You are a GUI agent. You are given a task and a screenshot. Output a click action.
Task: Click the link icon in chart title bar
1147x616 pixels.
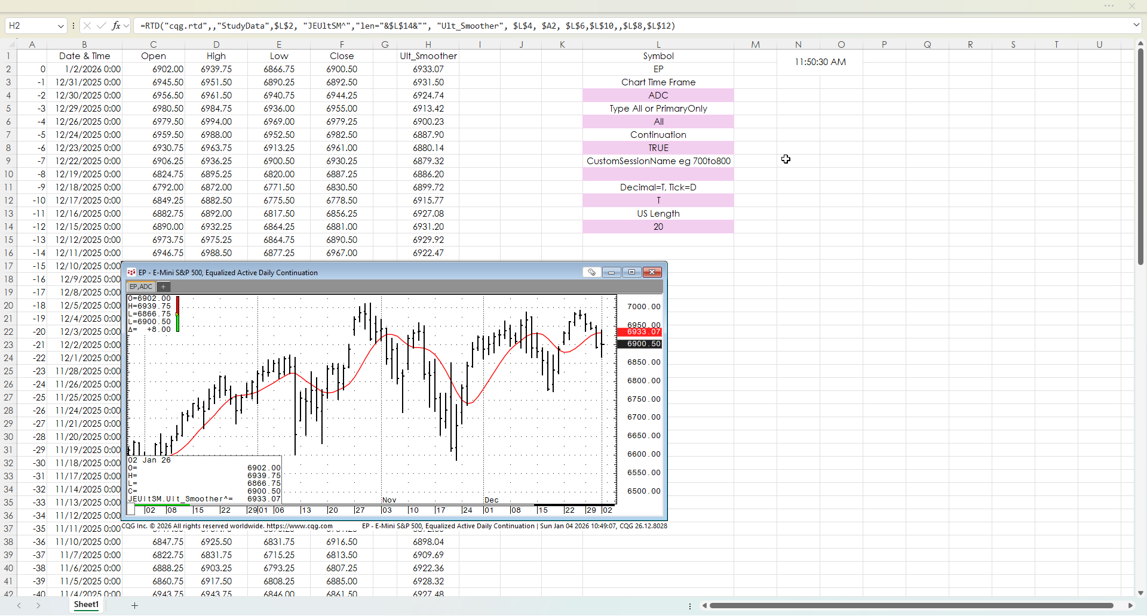click(591, 272)
